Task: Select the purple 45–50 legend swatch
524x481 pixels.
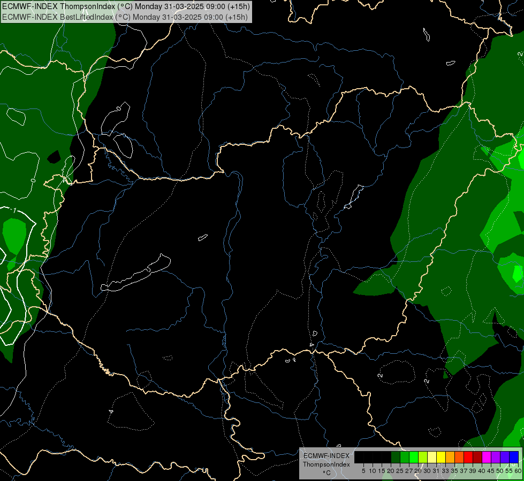Action: point(496,457)
